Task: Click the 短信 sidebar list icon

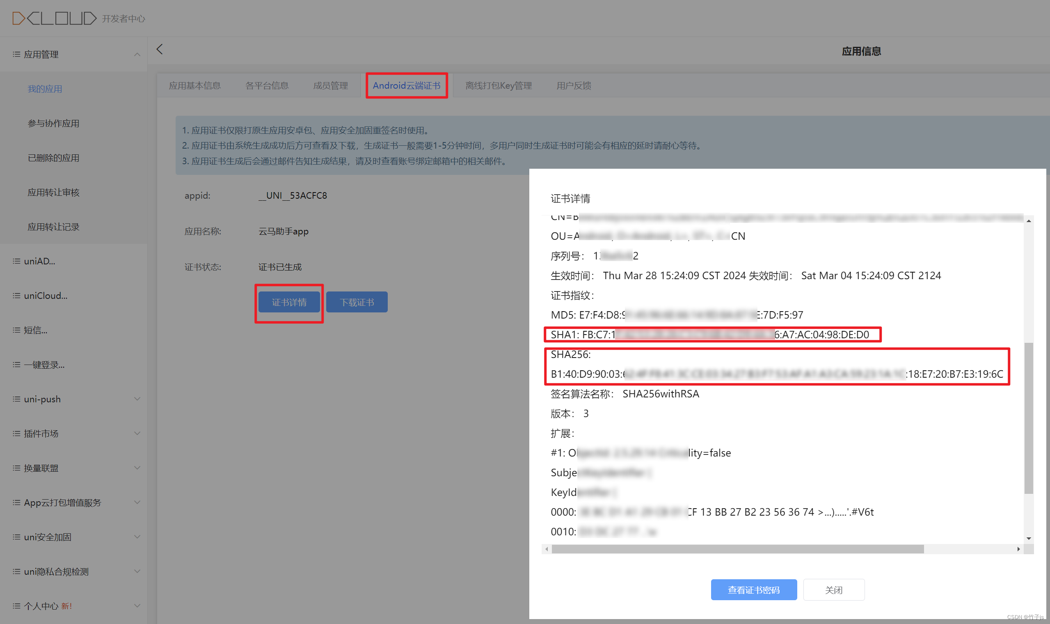Action: (16, 330)
